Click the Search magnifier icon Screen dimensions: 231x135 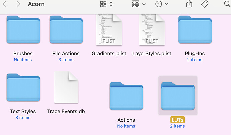pyautogui.click(x=227, y=4)
